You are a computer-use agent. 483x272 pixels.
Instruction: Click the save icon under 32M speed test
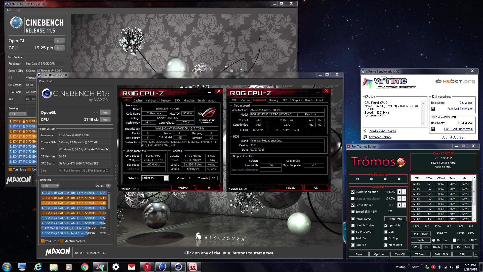tap(433, 109)
